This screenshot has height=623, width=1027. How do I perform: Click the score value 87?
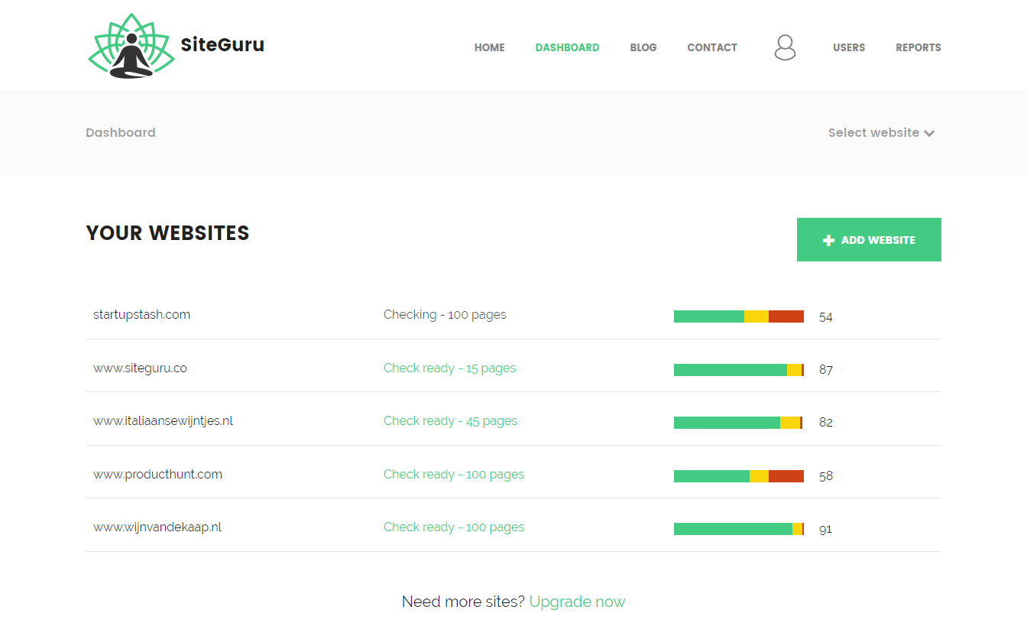pos(825,370)
